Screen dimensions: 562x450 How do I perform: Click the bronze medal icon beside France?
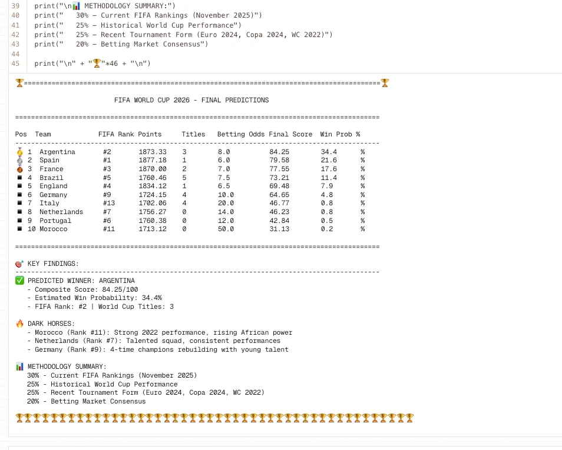(20, 169)
